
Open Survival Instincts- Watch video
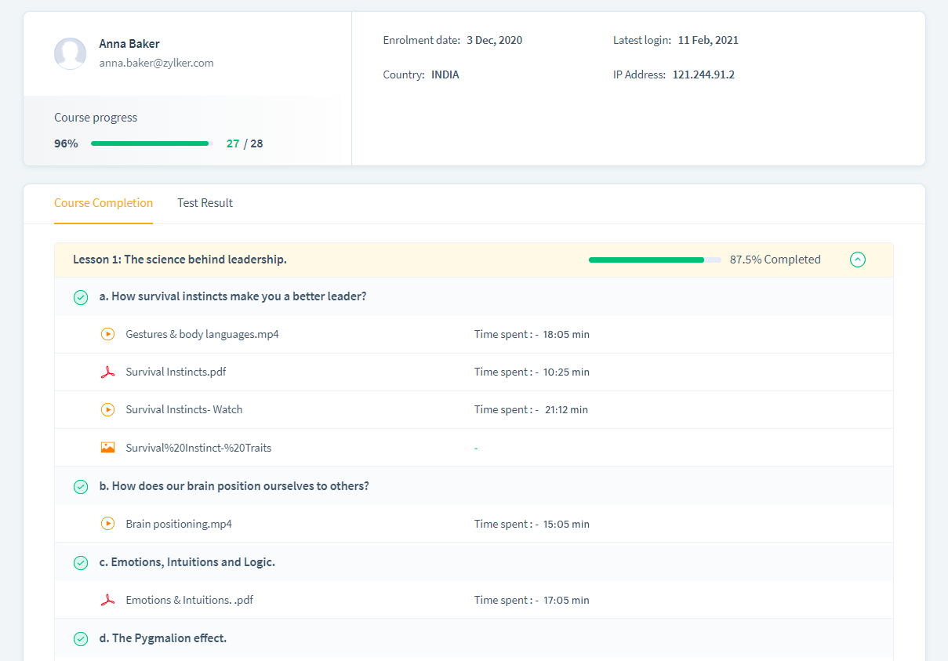point(184,409)
